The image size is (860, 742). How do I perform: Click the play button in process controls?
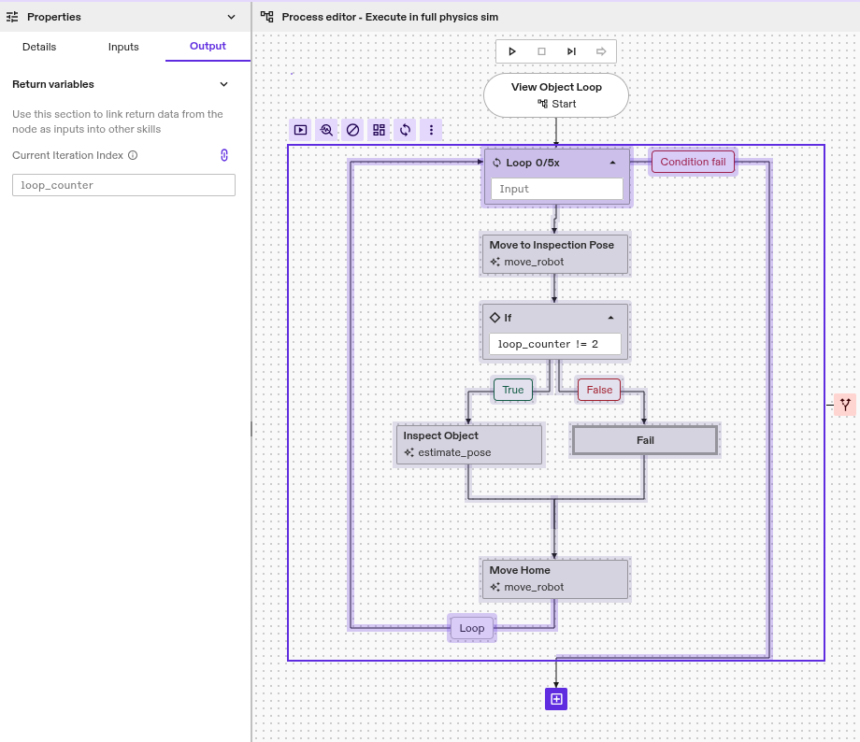pos(512,51)
